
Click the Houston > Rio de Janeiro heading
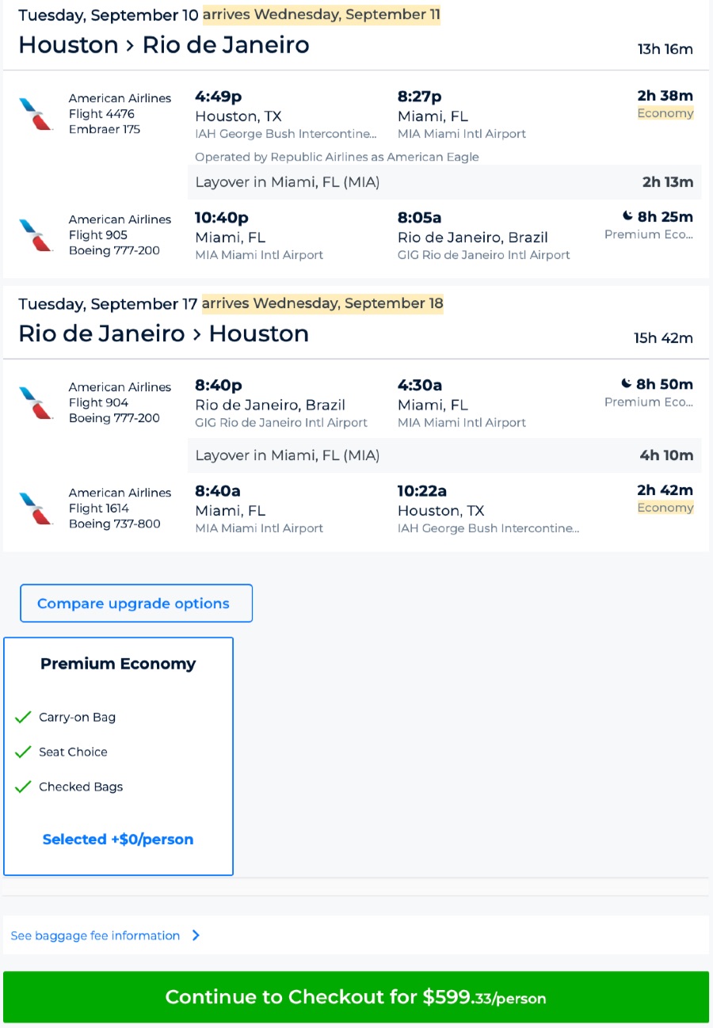[x=164, y=45]
